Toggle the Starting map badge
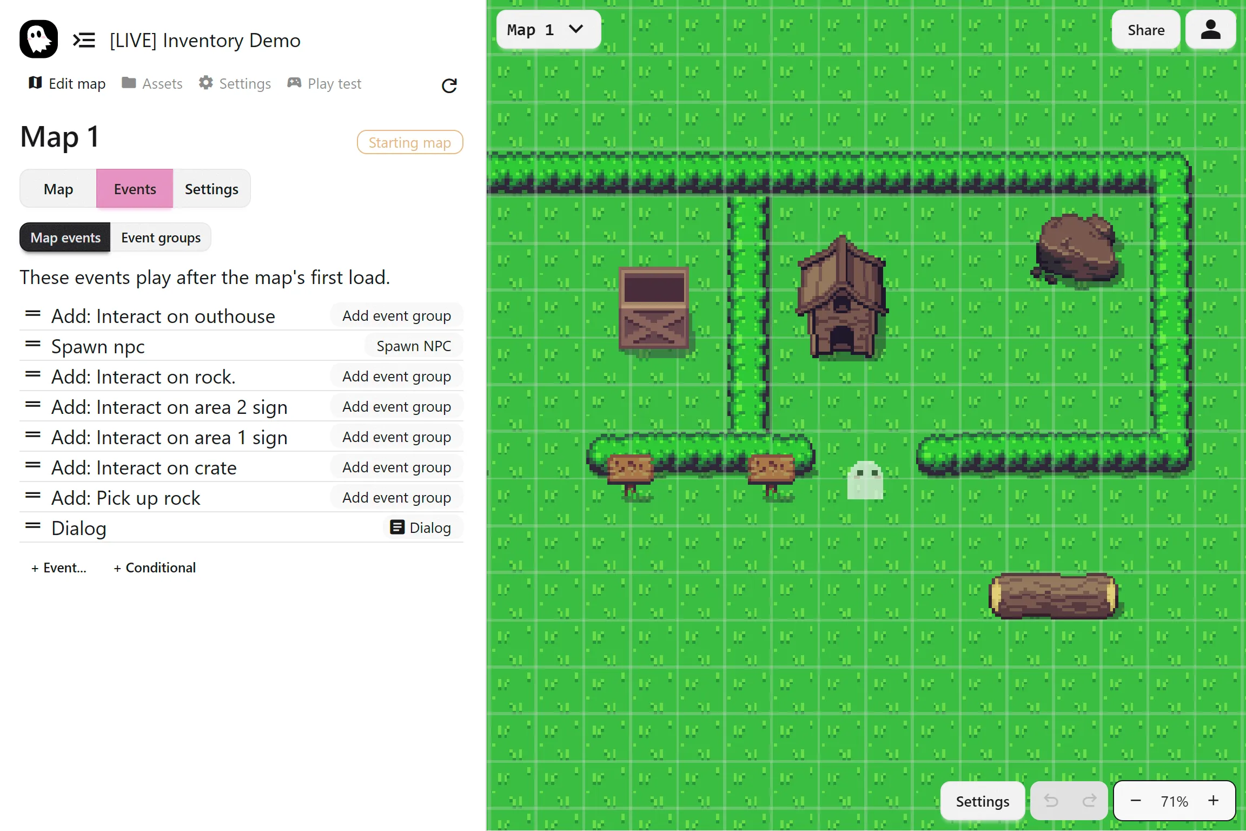The width and height of the screenshot is (1246, 831). pos(409,142)
